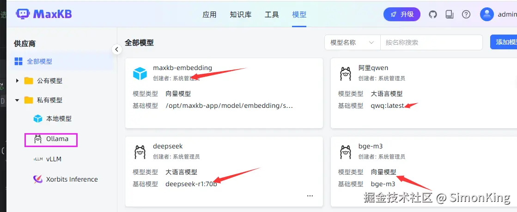517x212 pixels.
Task: Click the 供应商 sidebar heading
Action: click(x=25, y=43)
